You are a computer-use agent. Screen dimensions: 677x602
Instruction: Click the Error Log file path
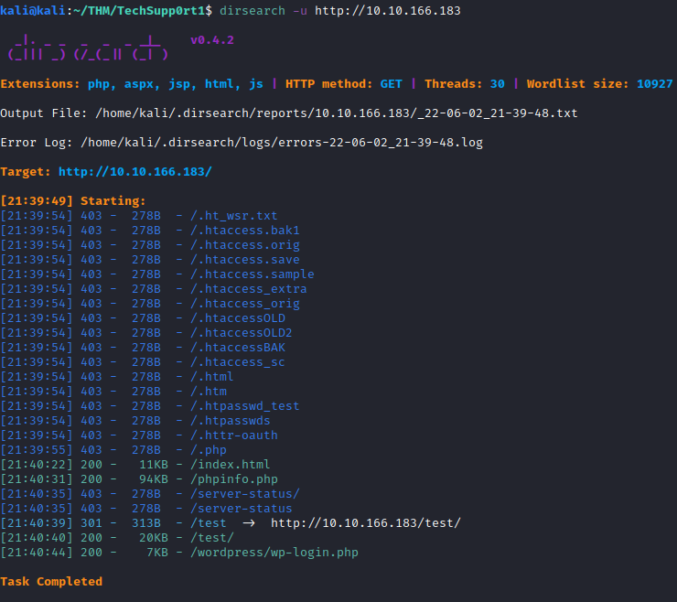coord(282,143)
